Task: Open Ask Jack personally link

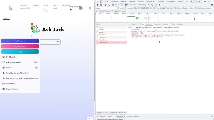Action: tap(14, 62)
